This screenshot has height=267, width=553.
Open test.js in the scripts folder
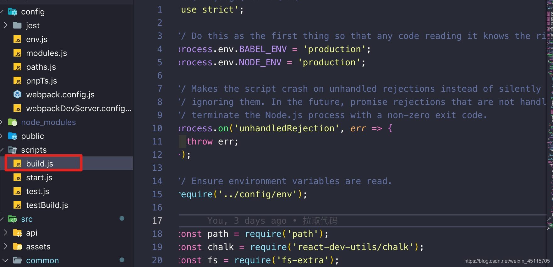(x=37, y=191)
